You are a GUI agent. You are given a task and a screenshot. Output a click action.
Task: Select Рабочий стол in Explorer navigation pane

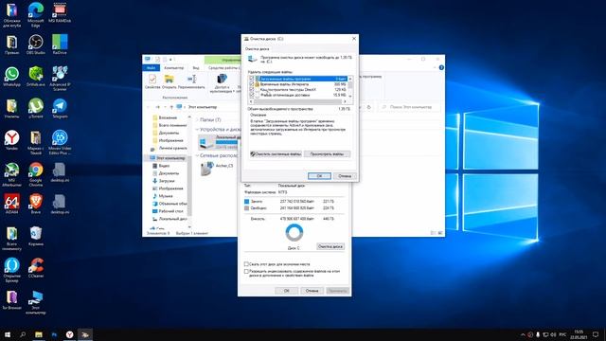[168, 211]
